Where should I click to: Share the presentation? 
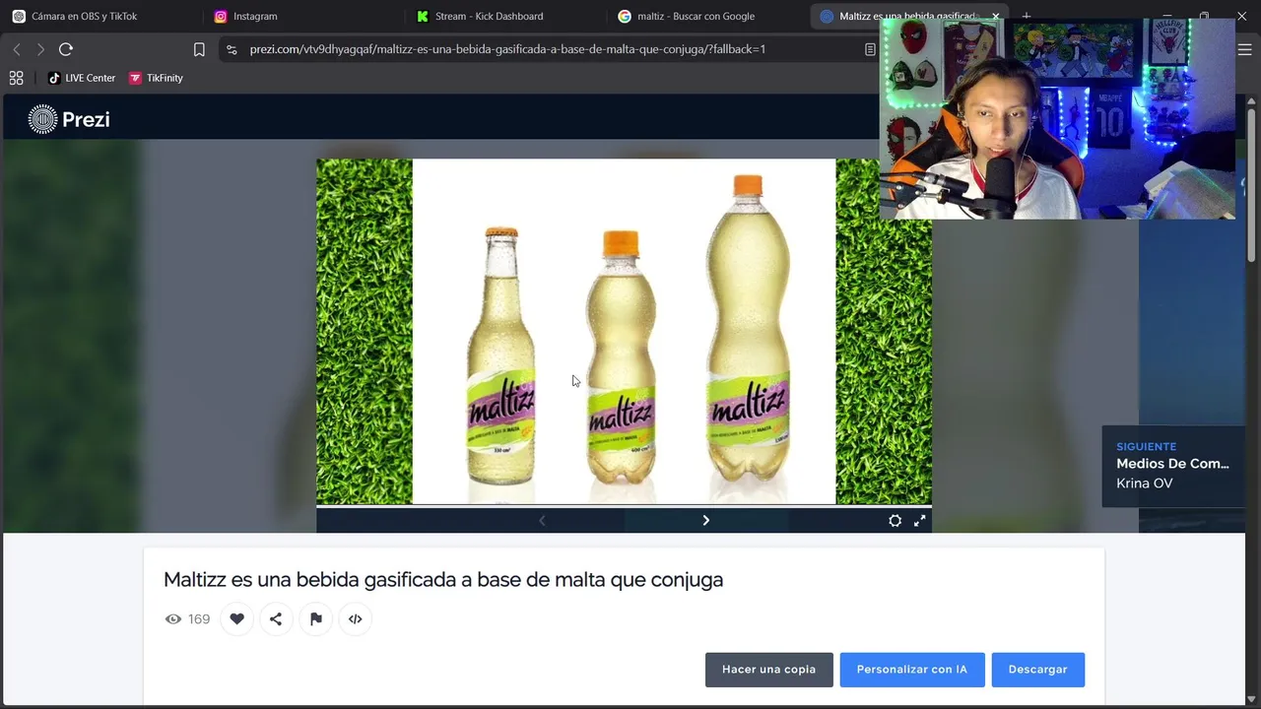[276, 618]
